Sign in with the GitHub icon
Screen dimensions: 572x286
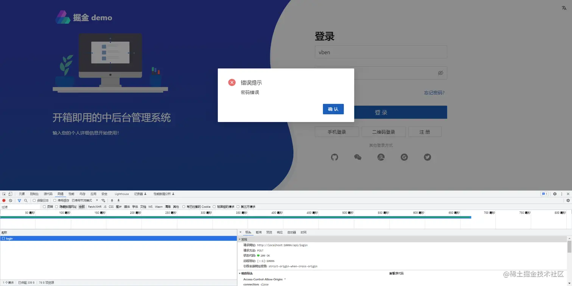334,157
